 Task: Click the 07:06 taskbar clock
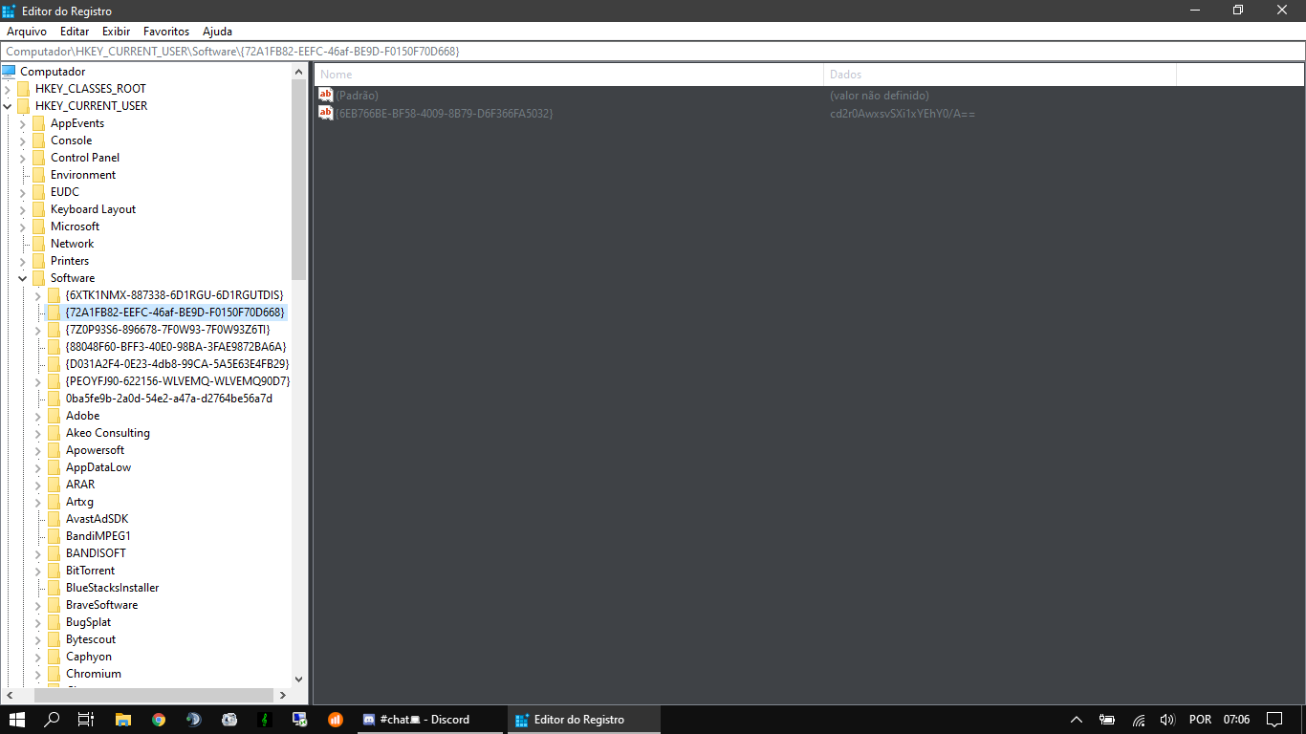pyautogui.click(x=1236, y=720)
